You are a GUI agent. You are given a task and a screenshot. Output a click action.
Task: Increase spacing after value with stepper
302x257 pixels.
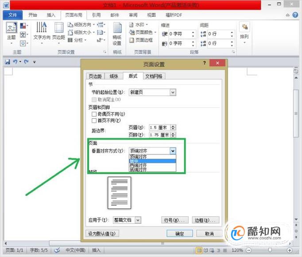[232, 42]
